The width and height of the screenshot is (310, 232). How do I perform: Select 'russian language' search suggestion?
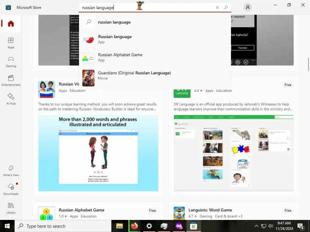tap(155, 22)
